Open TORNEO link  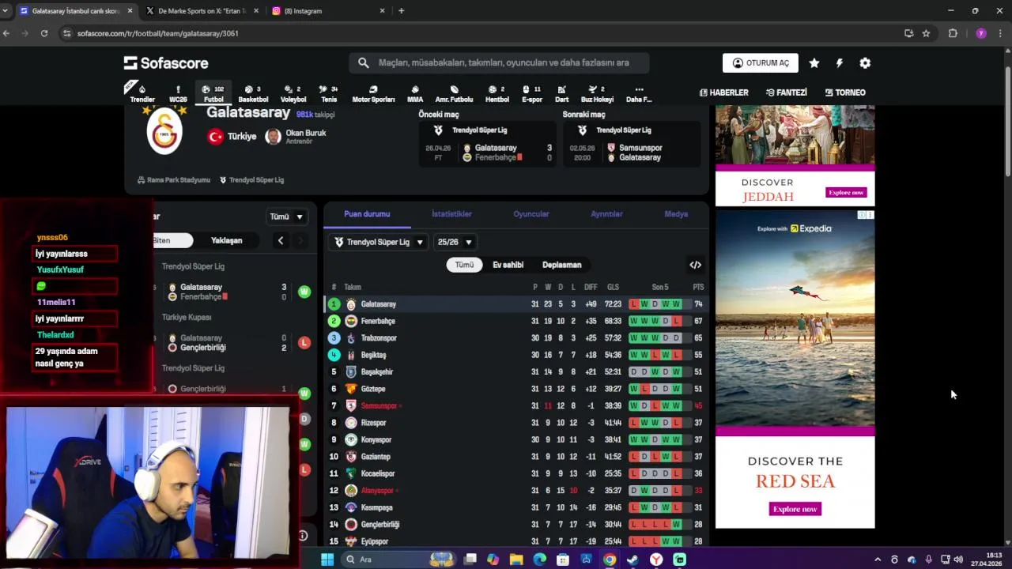coord(845,92)
